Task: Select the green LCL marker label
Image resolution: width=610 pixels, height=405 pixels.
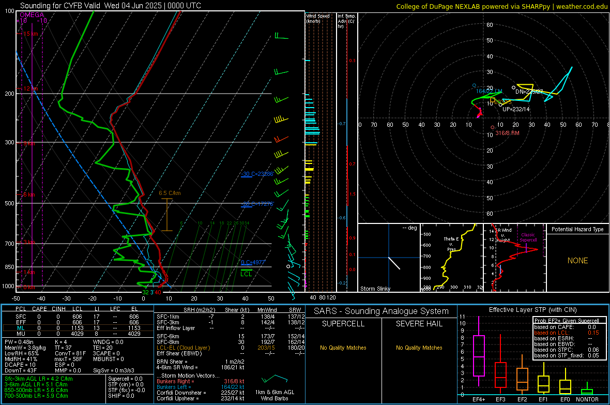Action: pos(246,274)
